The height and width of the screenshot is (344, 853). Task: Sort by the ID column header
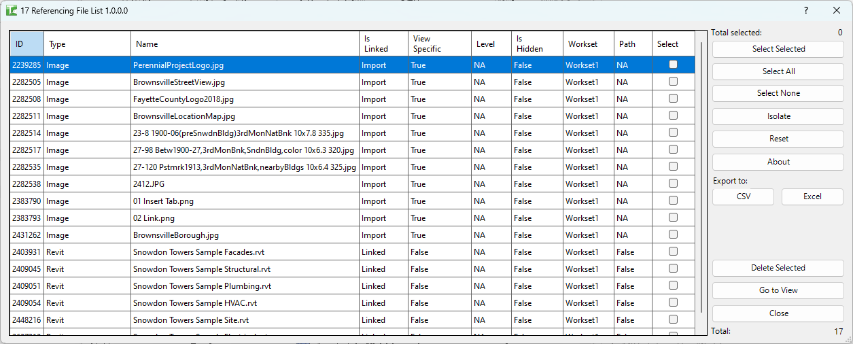point(27,44)
